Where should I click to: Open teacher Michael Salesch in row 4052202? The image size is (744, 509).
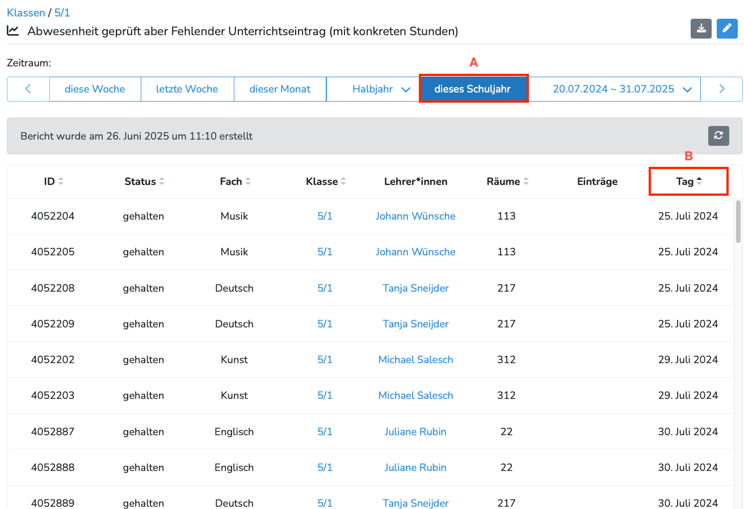pyautogui.click(x=415, y=360)
